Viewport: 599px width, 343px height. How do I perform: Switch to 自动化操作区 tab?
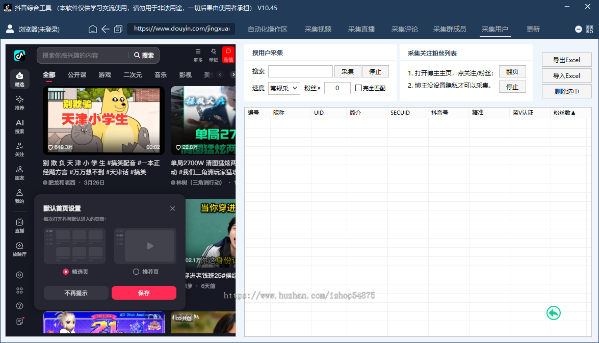[x=268, y=30]
